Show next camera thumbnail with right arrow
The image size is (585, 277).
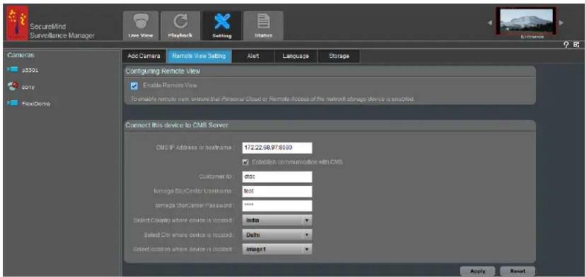[x=560, y=22]
